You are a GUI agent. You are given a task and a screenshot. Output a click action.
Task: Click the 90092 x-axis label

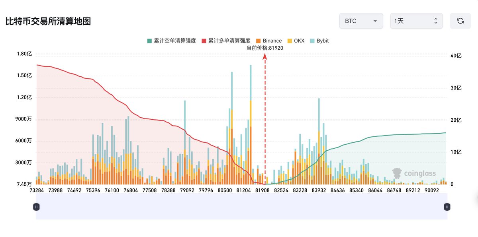click(432, 190)
